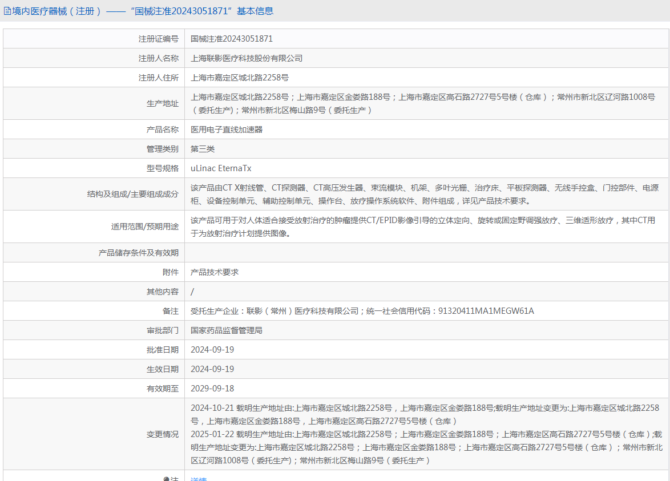The image size is (670, 481).
Task: Select model value uLinac EternaTx
Action: click(x=221, y=168)
